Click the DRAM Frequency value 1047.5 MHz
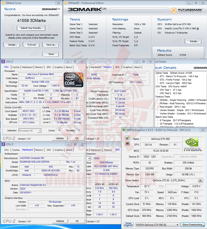This screenshot has height=229, width=207. pyautogui.click(x=120, y=91)
